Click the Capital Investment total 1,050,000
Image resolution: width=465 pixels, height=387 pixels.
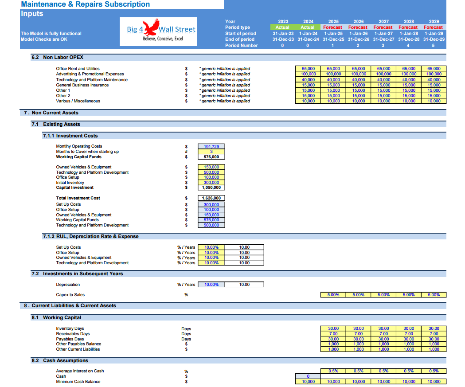[x=211, y=188]
